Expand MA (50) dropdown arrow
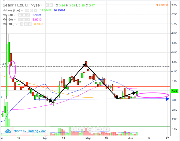The width and height of the screenshot is (180, 141). tap(15, 20)
